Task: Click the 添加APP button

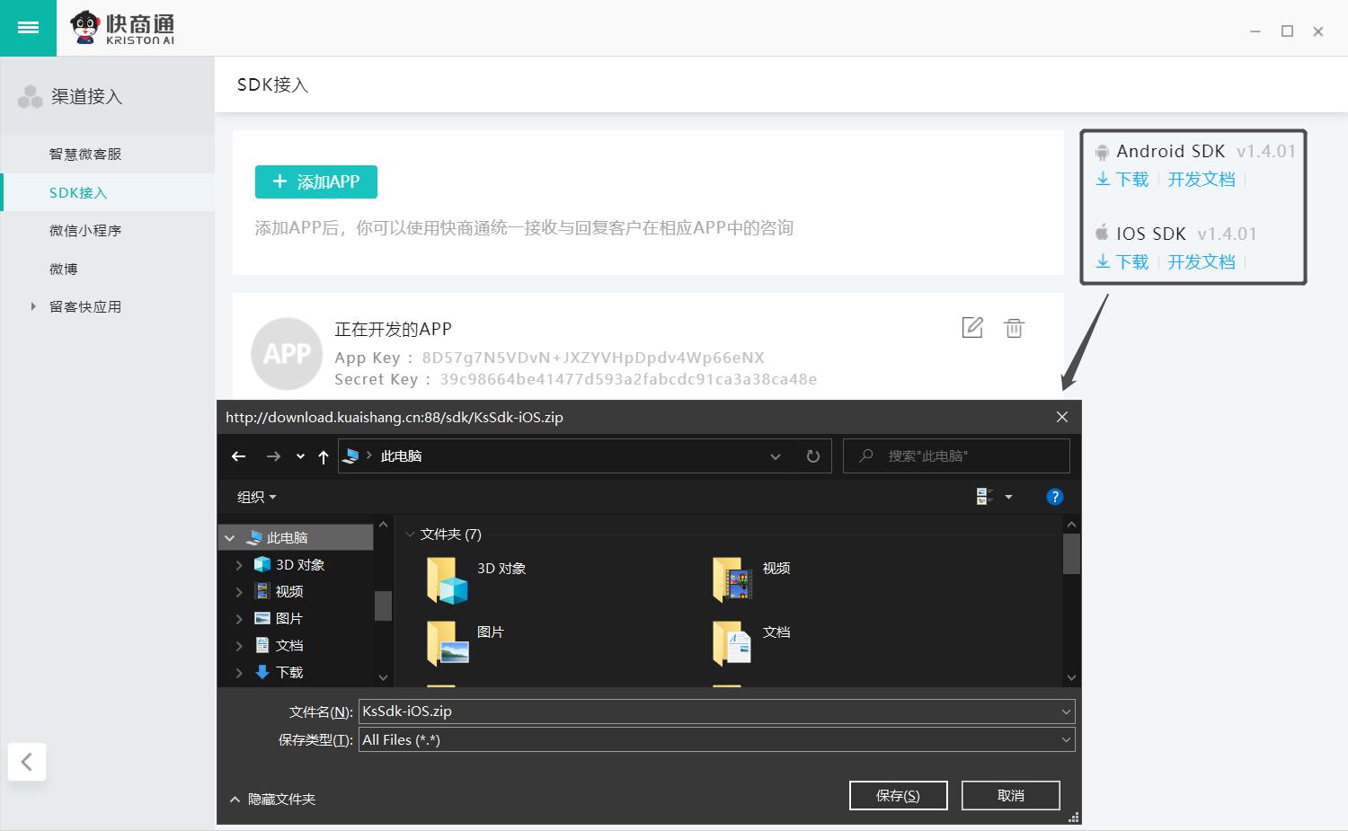Action: [315, 181]
